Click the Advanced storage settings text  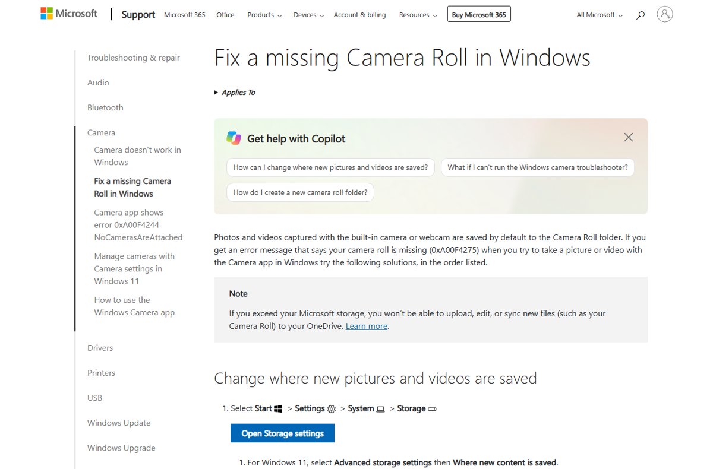tap(383, 462)
